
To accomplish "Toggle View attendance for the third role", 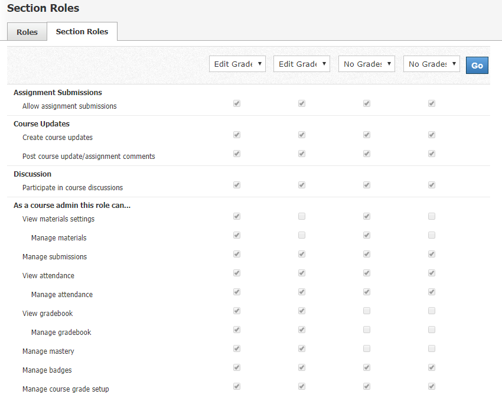I will (x=367, y=273).
